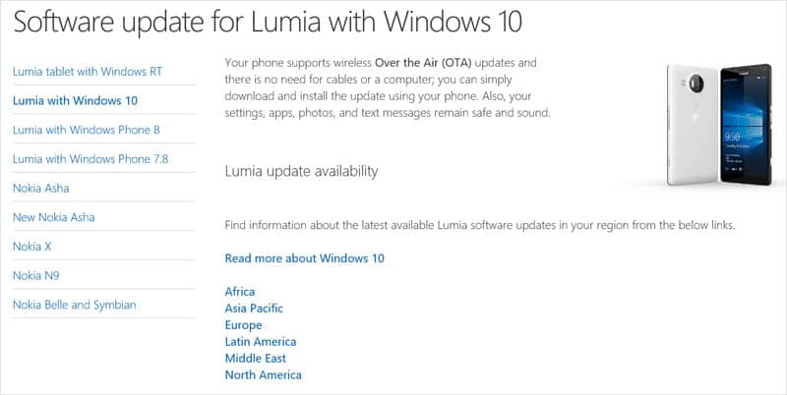The image size is (787, 395).
Task: Open Lumia with Windows Phone 8
Action: [87, 130]
